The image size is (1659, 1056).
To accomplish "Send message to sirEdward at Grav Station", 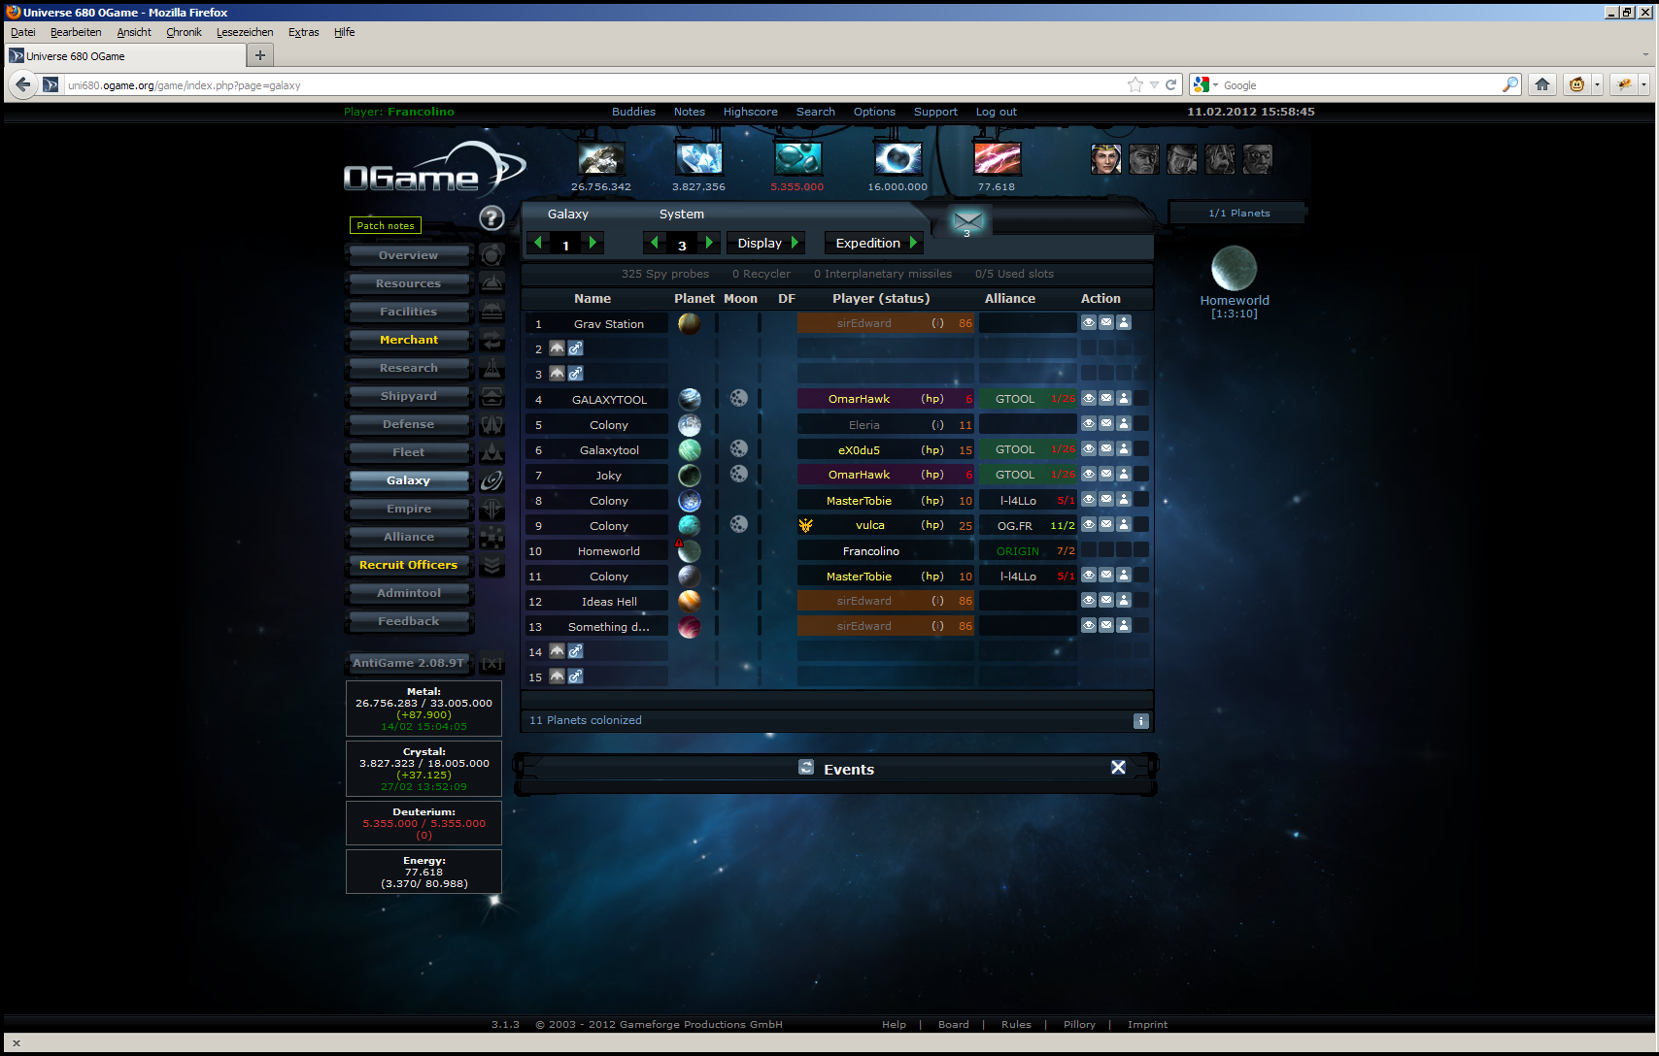I will click(x=1106, y=322).
